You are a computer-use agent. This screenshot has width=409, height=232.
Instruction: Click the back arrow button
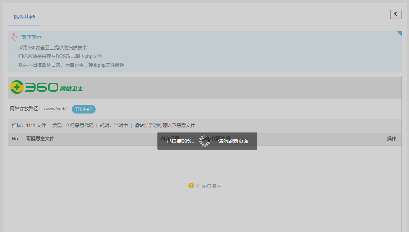click(x=396, y=14)
